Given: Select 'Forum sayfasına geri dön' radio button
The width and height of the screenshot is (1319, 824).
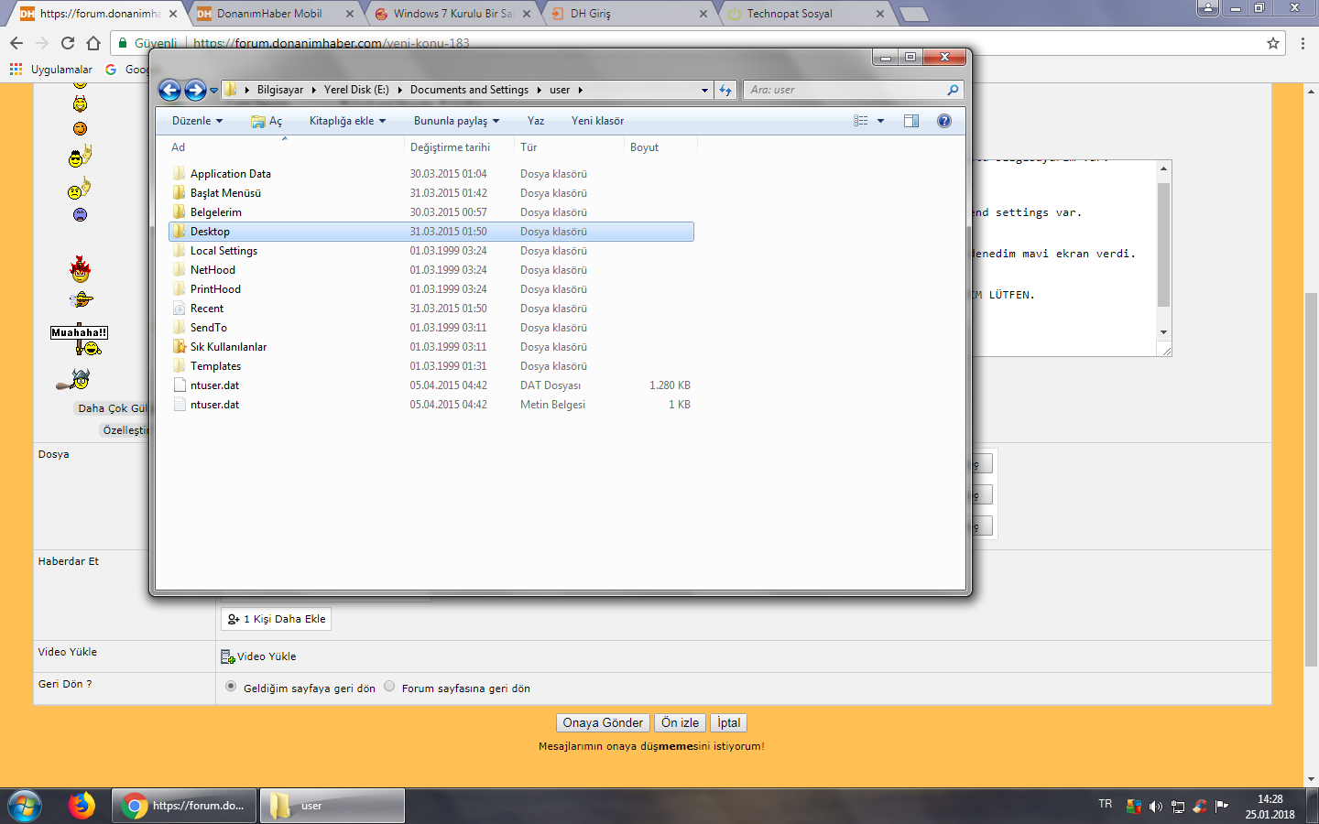Looking at the screenshot, I should (389, 687).
